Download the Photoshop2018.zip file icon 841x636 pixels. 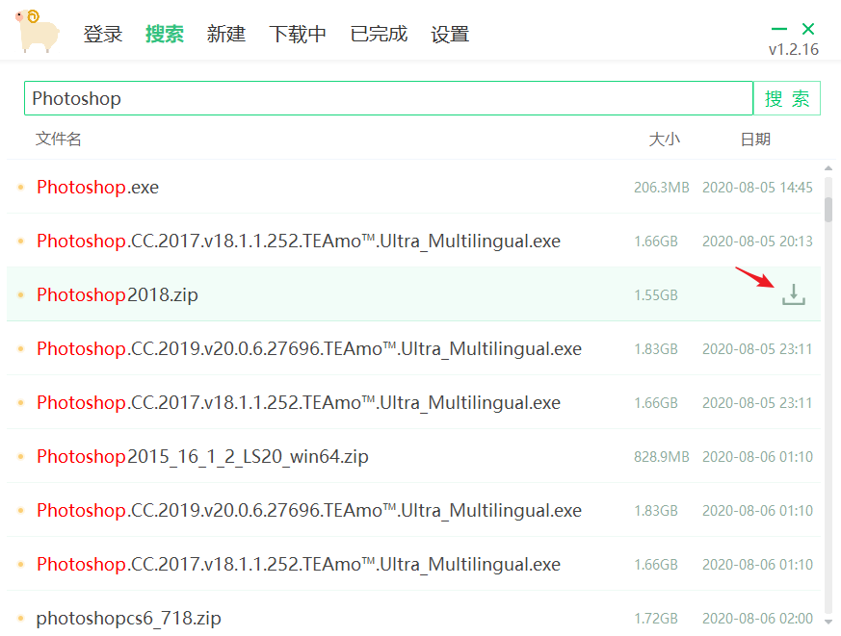[x=793, y=294]
